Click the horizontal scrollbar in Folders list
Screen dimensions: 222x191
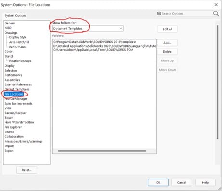point(102,151)
